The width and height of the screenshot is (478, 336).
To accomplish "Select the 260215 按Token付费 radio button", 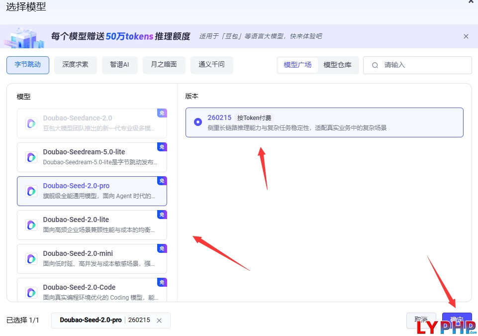I will [x=198, y=122].
